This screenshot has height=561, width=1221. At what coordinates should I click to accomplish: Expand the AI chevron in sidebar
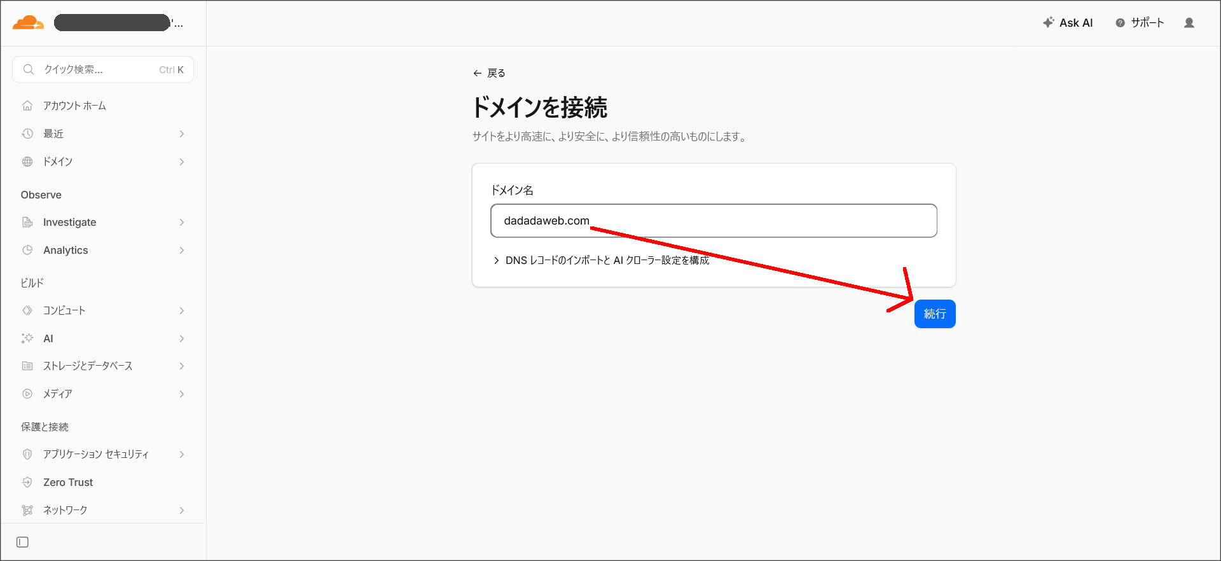point(182,338)
